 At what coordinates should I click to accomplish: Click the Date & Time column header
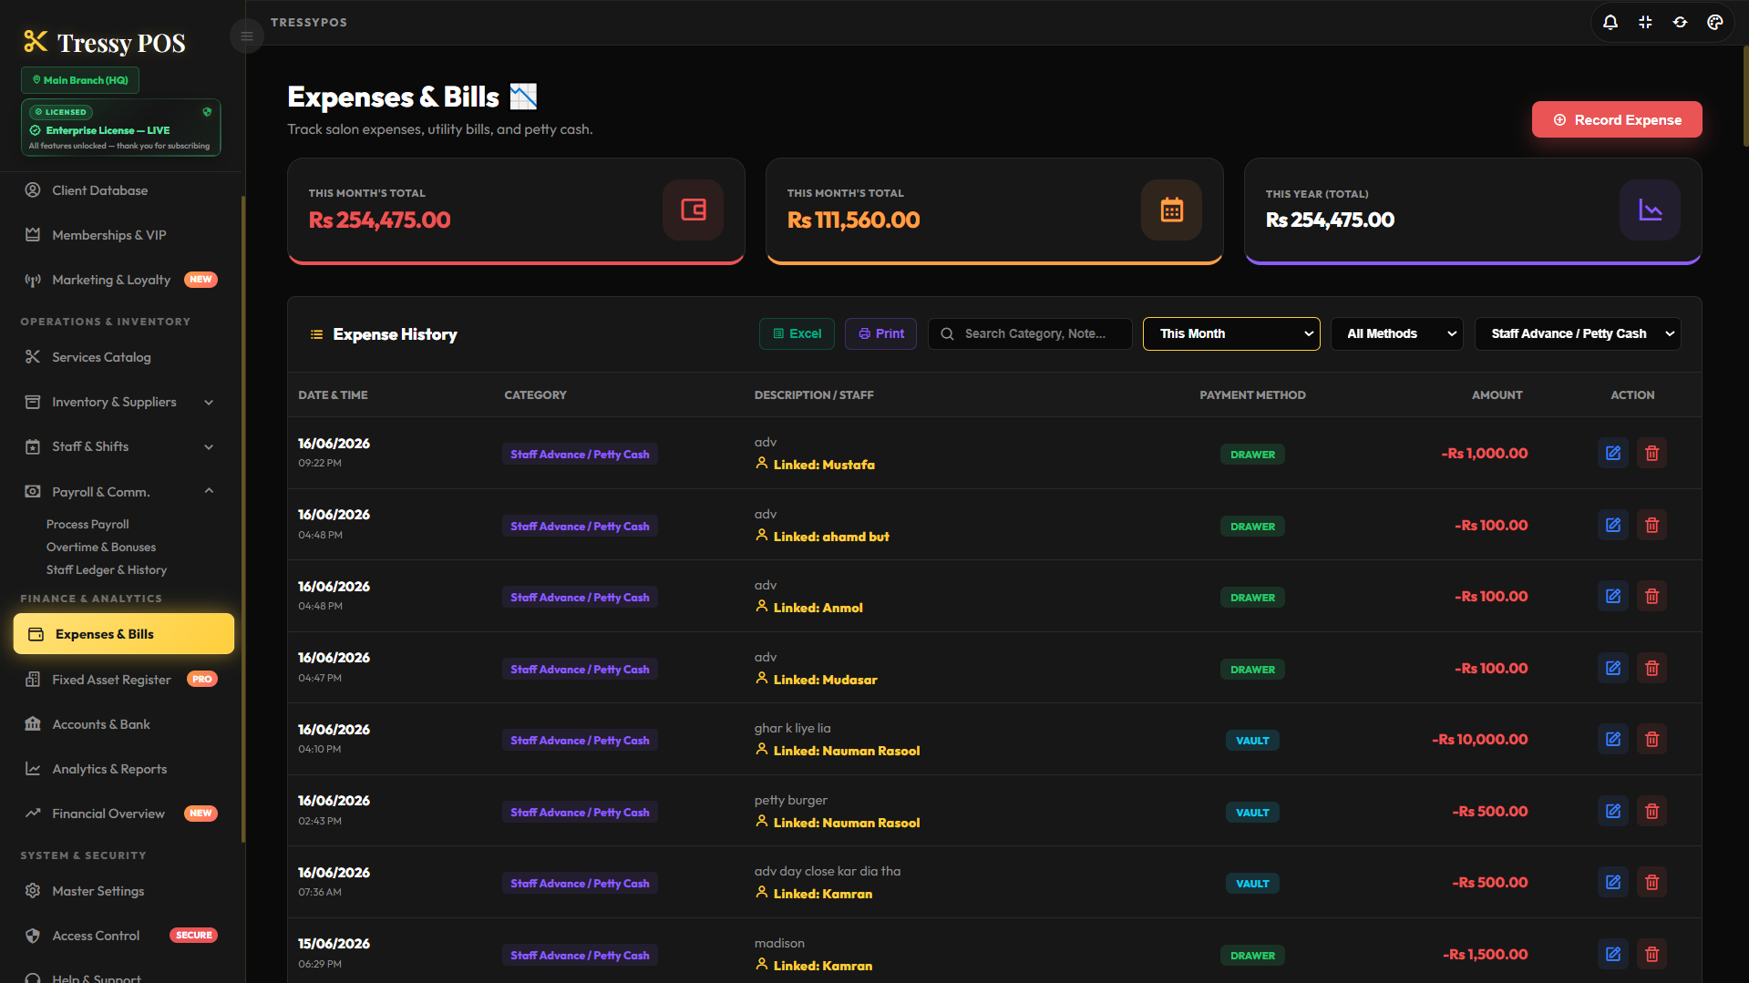333,394
